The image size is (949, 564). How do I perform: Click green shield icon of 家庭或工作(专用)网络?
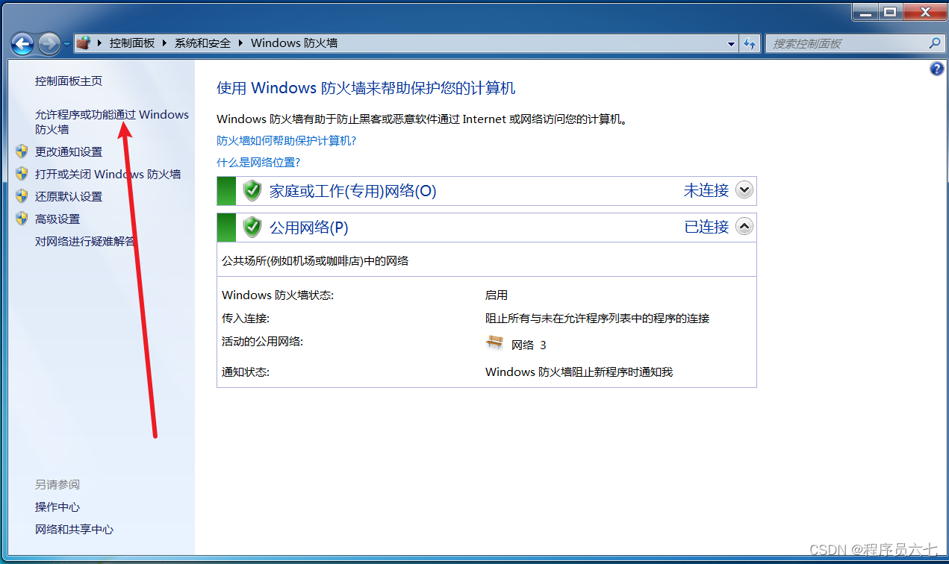point(252,190)
